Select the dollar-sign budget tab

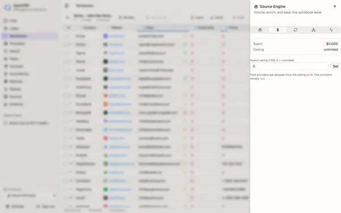[x=278, y=30]
